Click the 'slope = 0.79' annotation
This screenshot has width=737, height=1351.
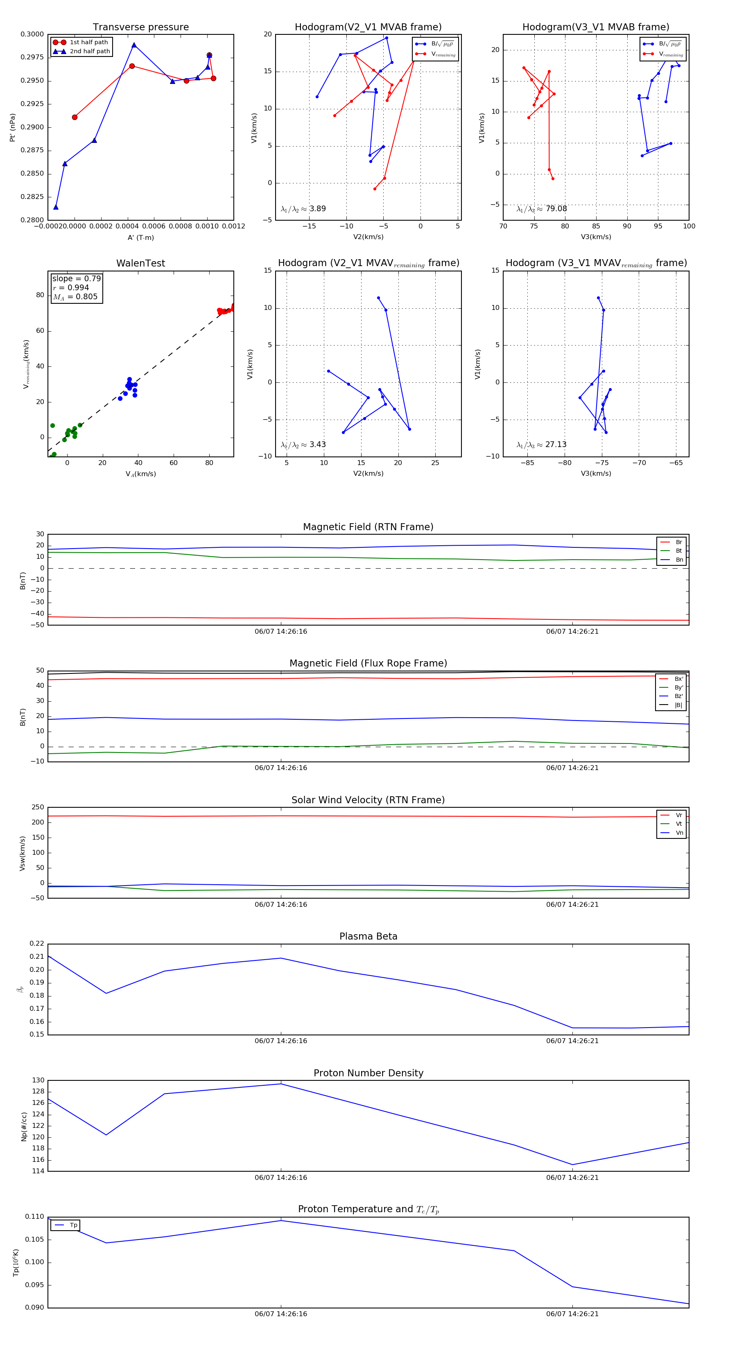coord(77,278)
